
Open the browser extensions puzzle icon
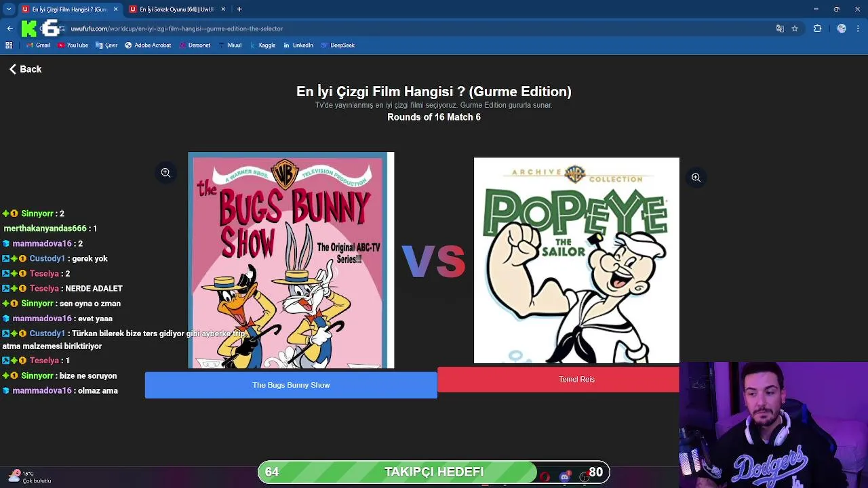pos(817,28)
